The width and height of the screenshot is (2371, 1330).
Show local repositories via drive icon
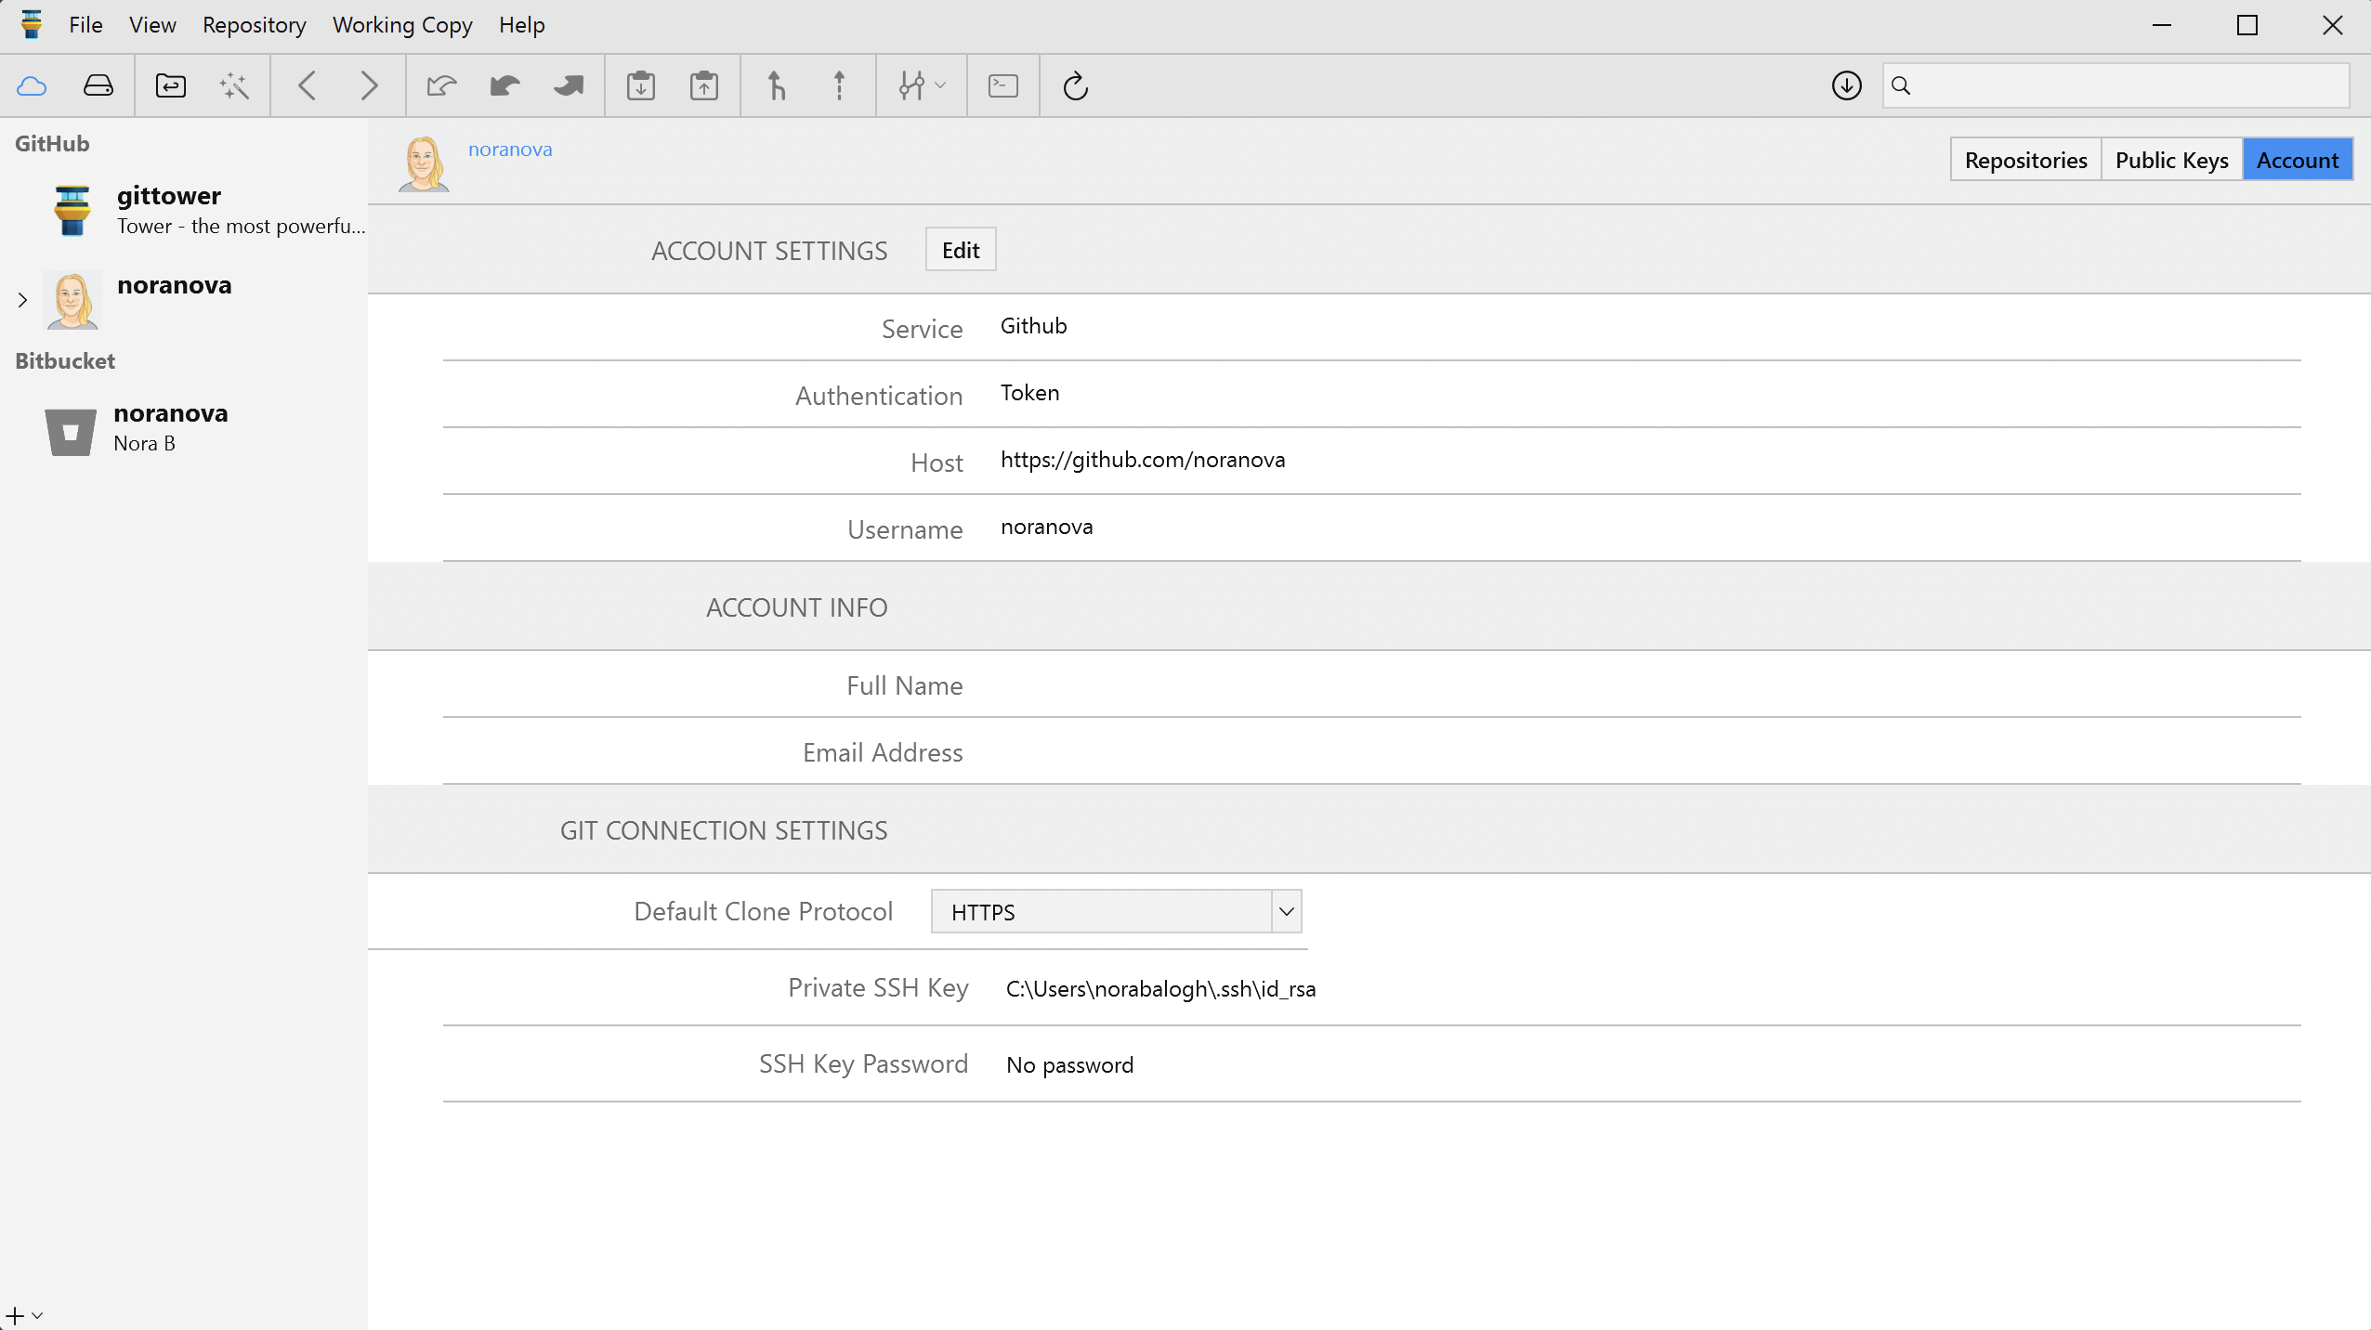coord(98,86)
